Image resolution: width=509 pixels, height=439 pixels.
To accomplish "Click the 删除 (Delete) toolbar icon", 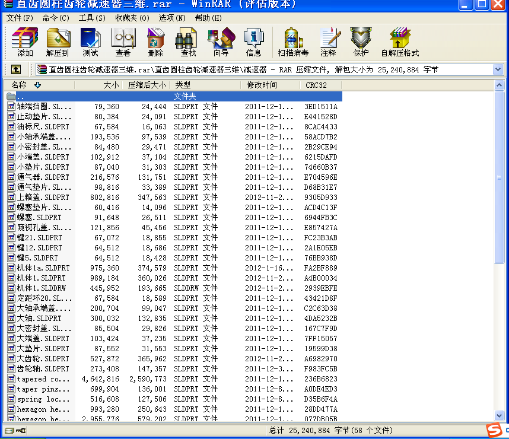I will pyautogui.click(x=156, y=42).
